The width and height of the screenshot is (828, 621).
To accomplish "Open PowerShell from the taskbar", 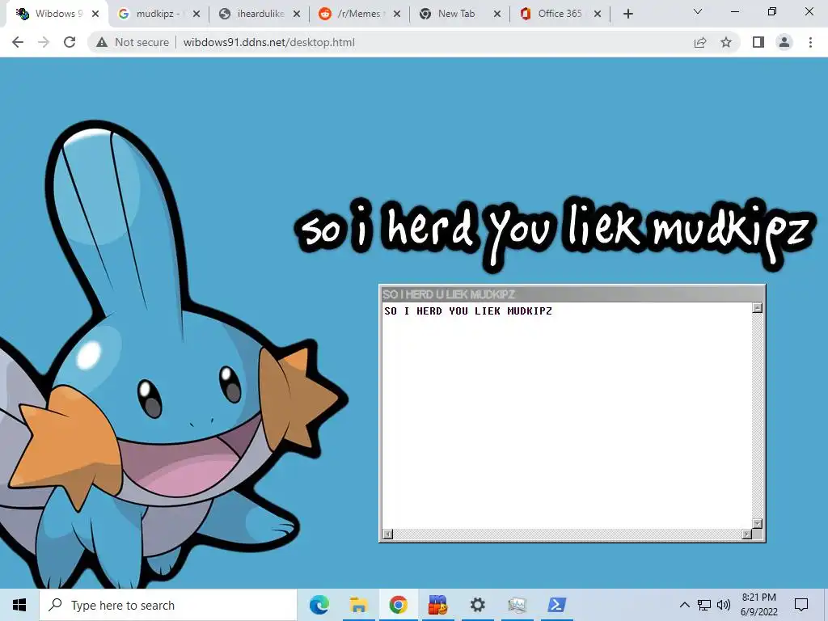I will (556, 605).
